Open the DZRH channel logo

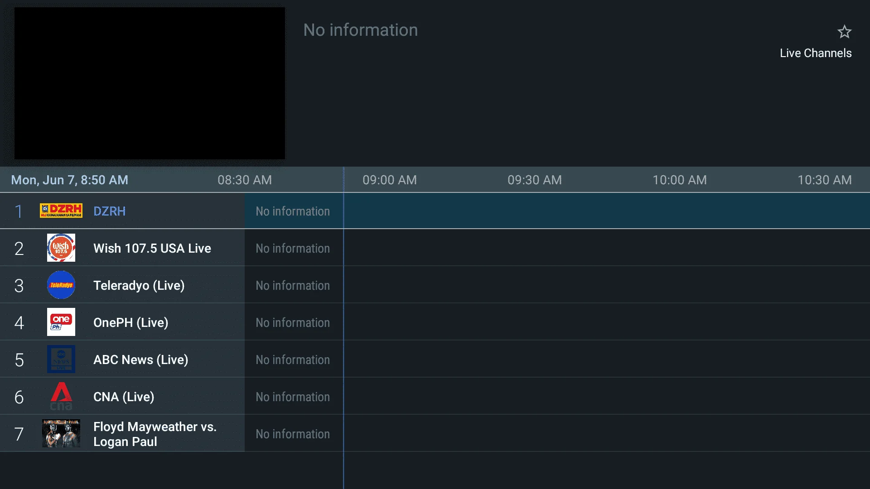click(61, 211)
